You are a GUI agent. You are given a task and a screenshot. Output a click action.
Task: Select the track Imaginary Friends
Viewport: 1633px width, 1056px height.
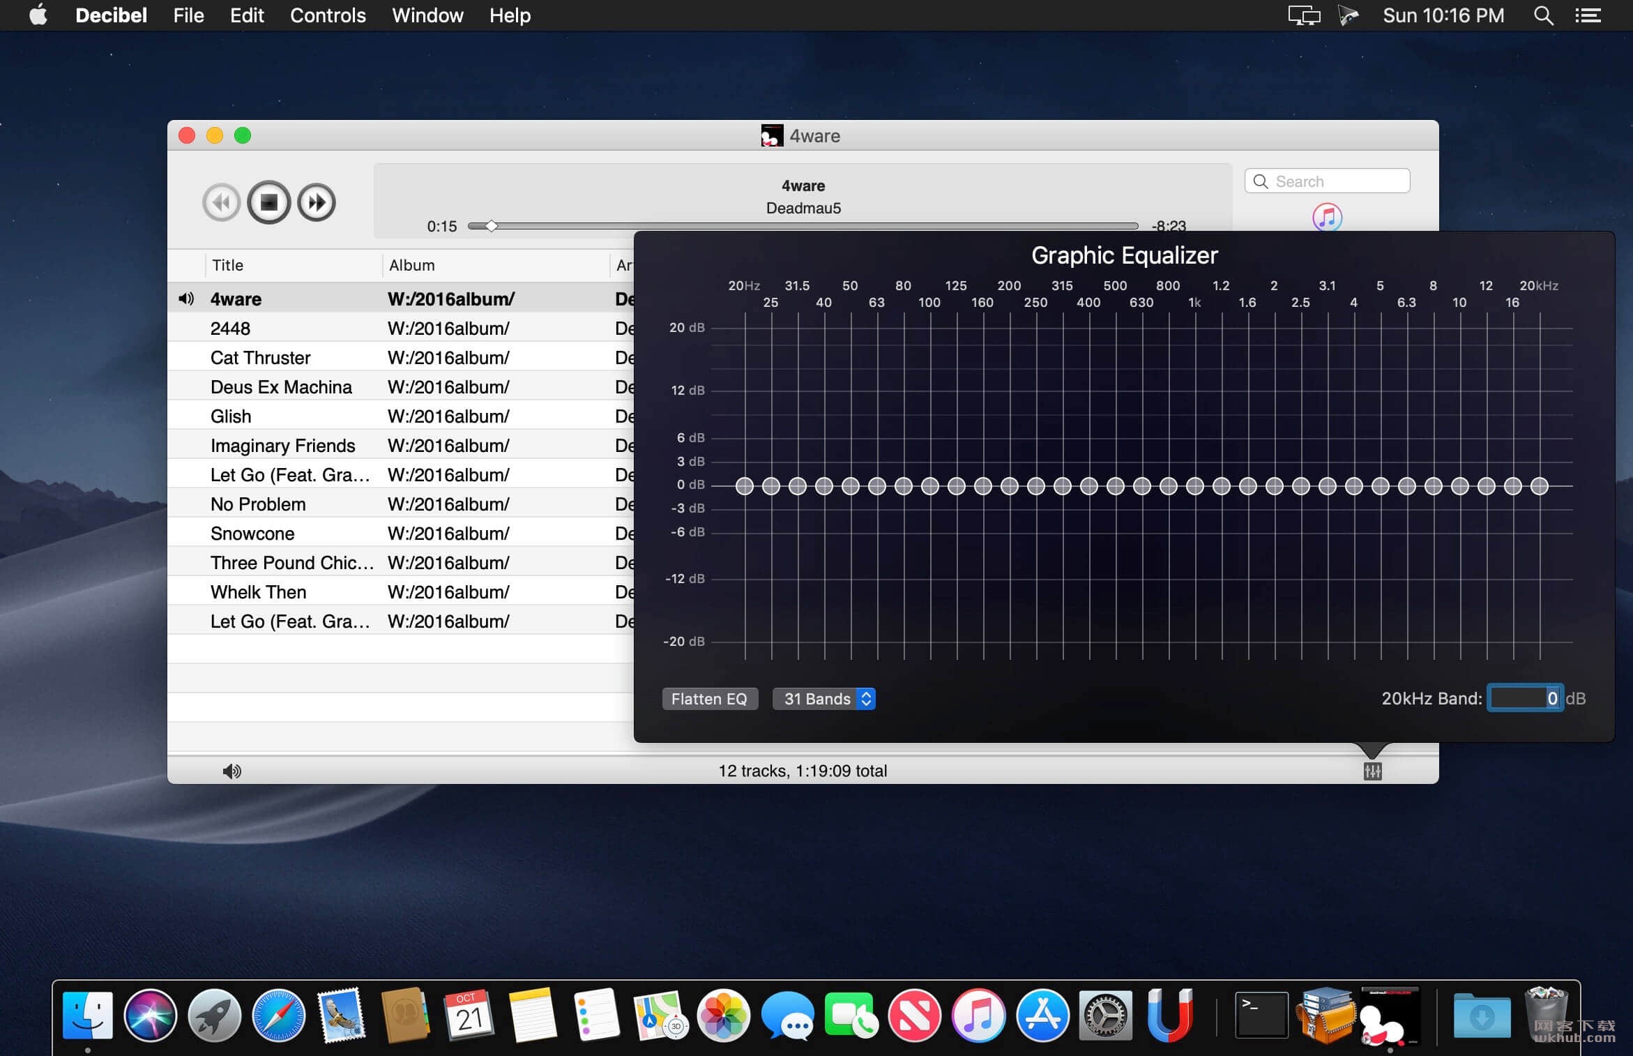[x=400, y=445]
